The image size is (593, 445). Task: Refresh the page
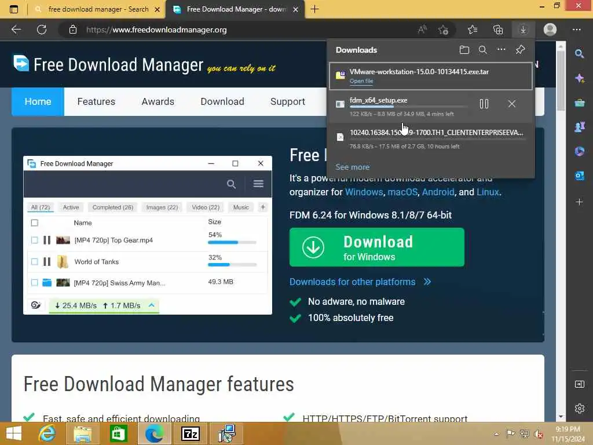pos(42,30)
